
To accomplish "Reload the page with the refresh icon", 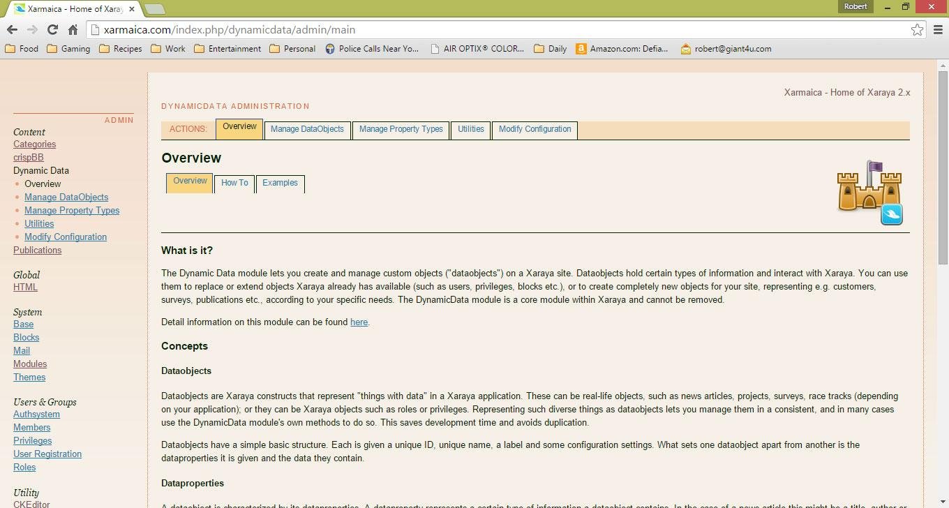I will pyautogui.click(x=52, y=30).
